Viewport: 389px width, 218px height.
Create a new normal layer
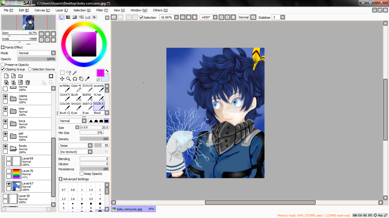coord(6,76)
